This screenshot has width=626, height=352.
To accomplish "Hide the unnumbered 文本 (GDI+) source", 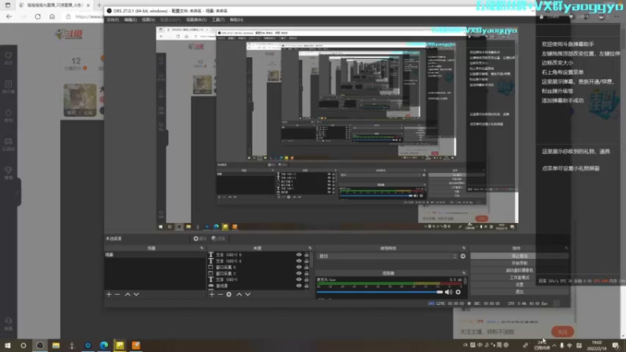I will pos(299,280).
